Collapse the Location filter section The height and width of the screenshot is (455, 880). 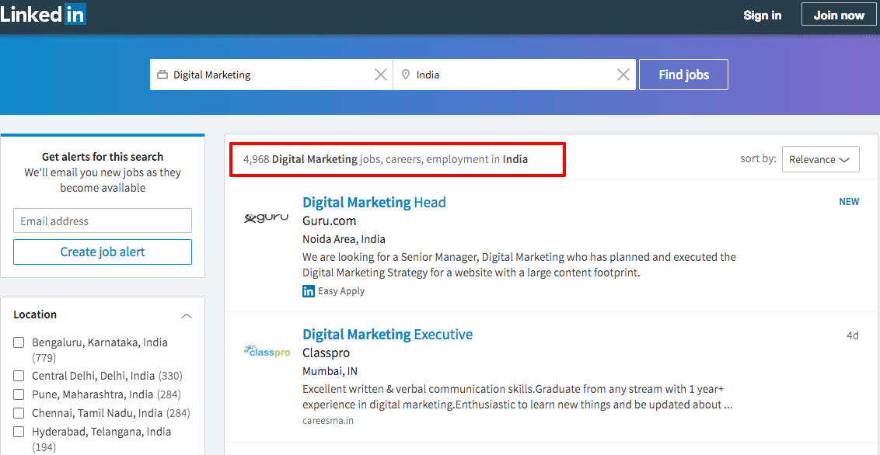point(187,316)
